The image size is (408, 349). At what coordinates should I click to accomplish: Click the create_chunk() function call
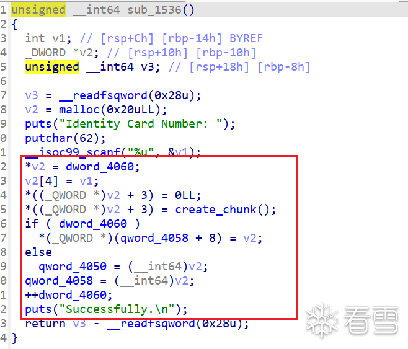(x=223, y=210)
